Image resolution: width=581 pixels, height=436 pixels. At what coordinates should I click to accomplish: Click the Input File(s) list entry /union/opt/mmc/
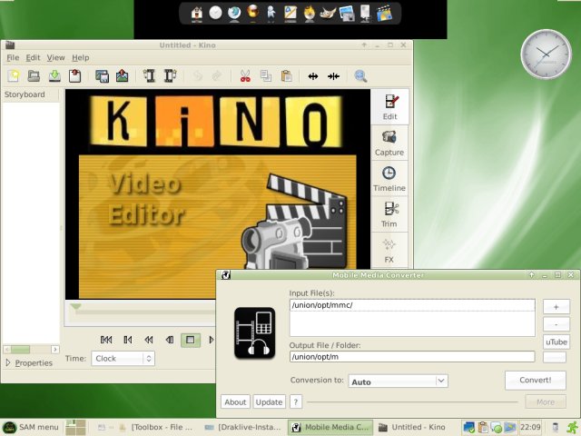coord(412,305)
